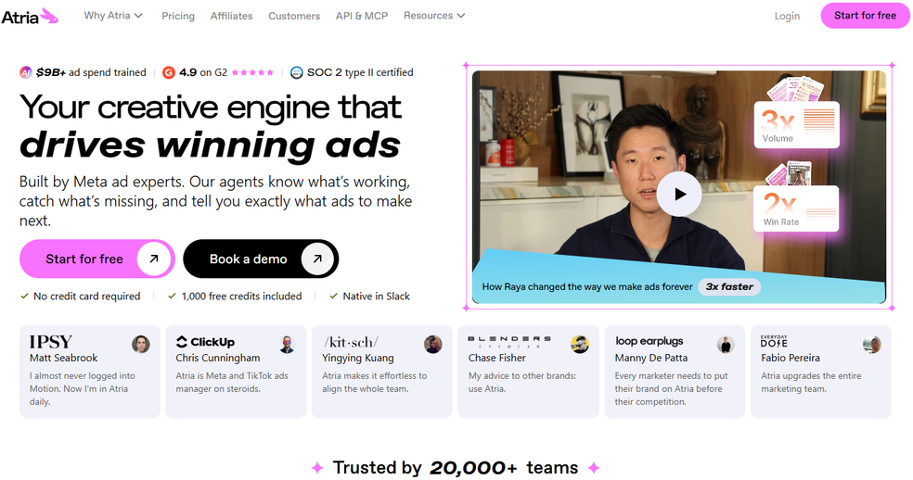913x480 pixels.
Task: Go to Affiliates page
Action: coord(231,17)
